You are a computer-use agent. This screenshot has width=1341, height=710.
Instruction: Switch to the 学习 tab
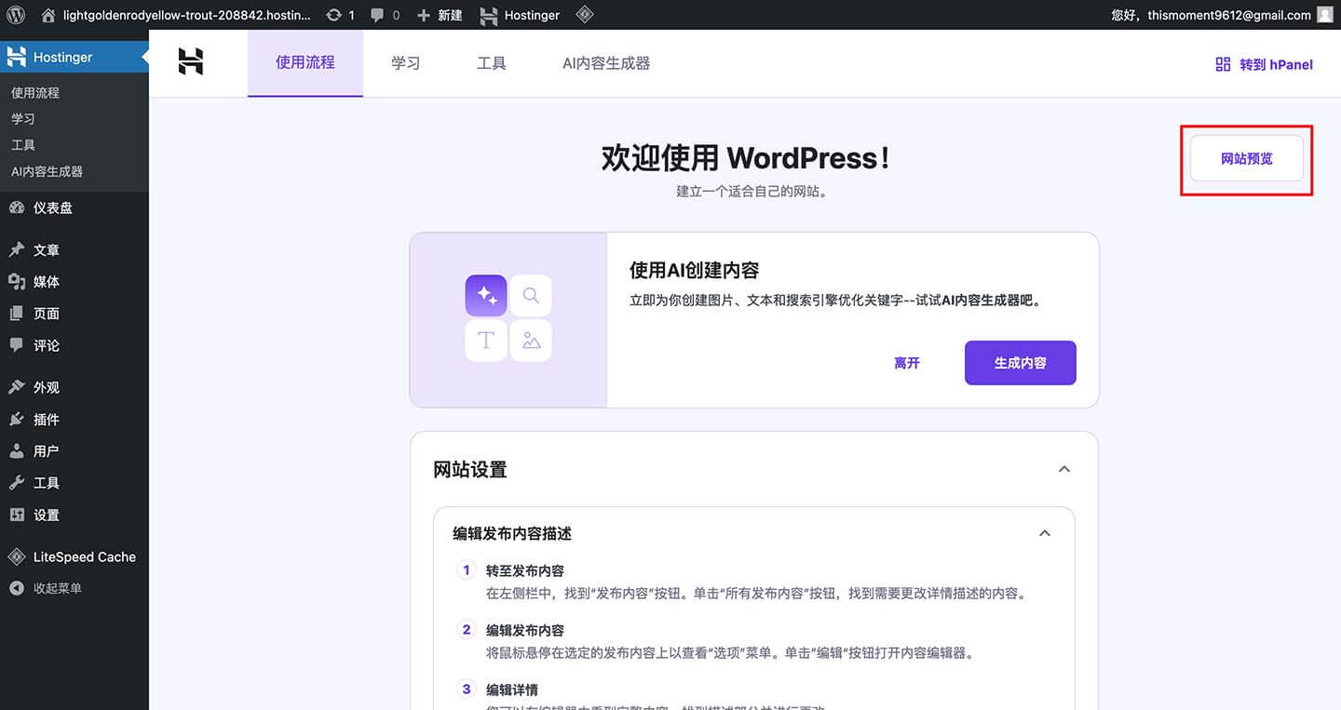click(x=405, y=63)
